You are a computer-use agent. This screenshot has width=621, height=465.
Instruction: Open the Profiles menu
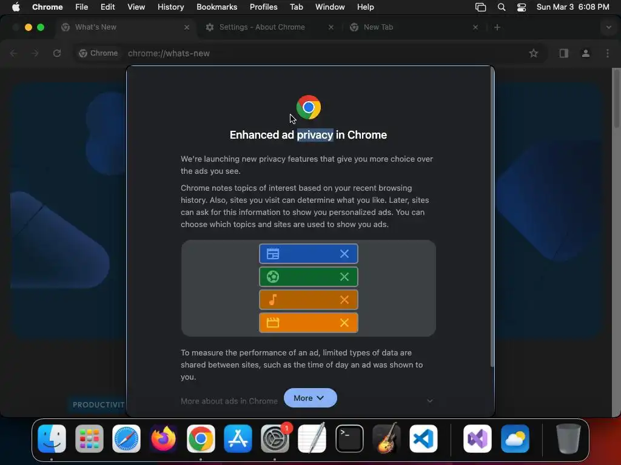[x=263, y=7]
